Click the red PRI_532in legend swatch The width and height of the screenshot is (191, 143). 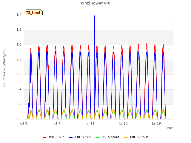[45, 138]
